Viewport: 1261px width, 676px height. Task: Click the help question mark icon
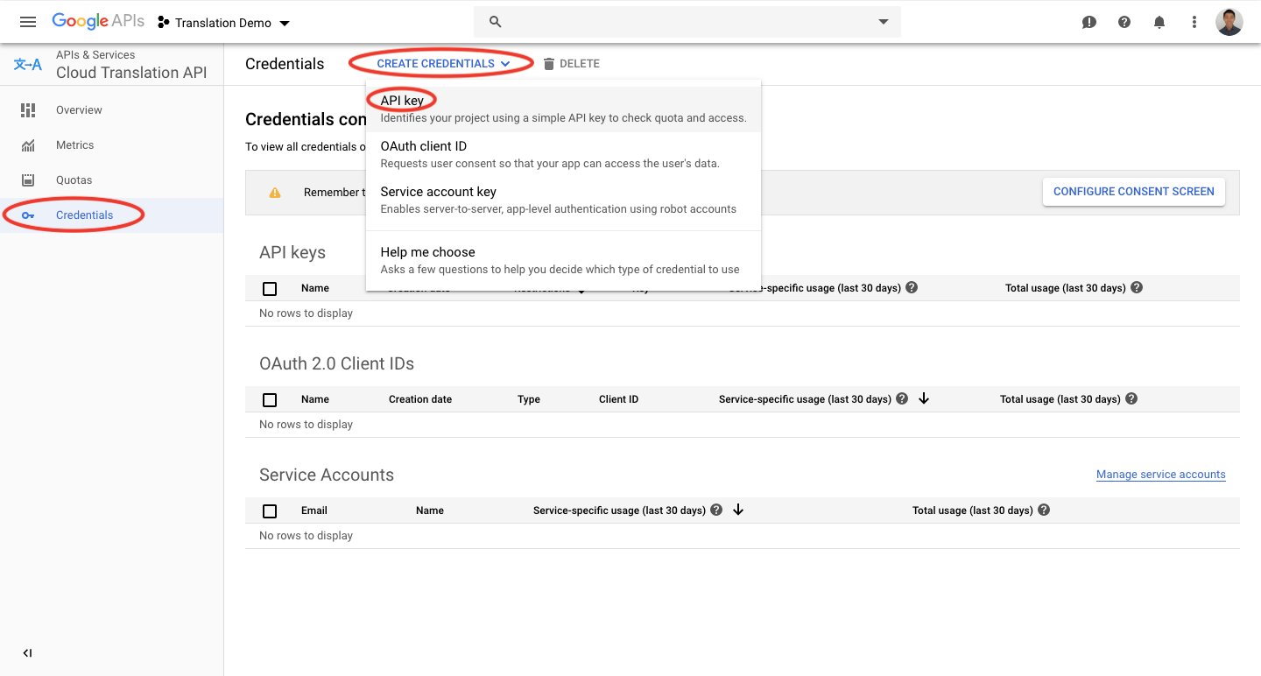(1124, 22)
